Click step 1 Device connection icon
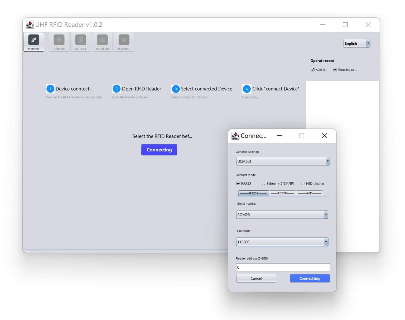405x320 pixels. coord(50,89)
